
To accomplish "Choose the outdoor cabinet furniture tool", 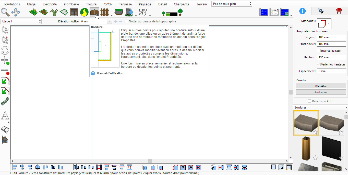I will (x=74, y=12).
